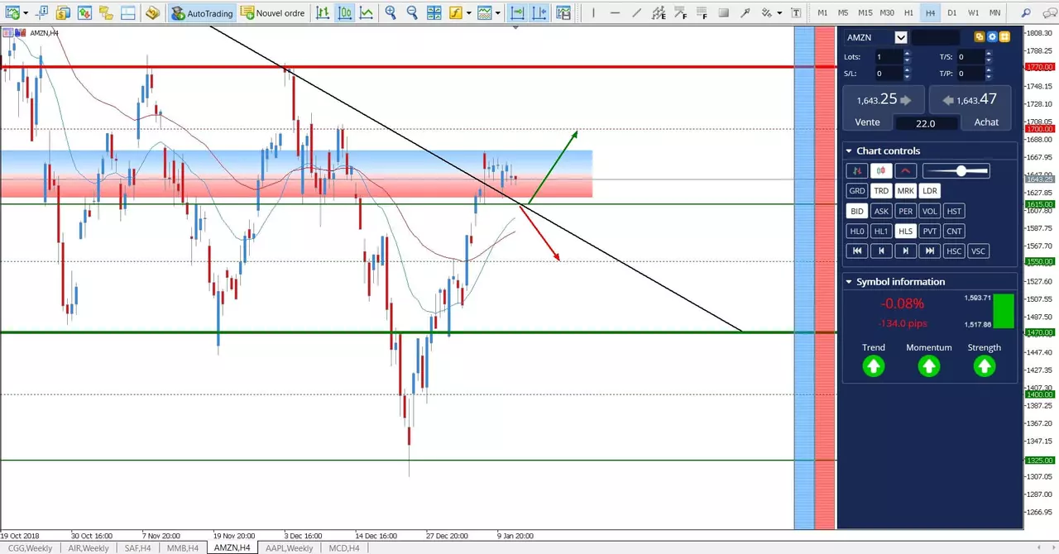Jump to chart end fast-forward button
The width and height of the screenshot is (1059, 554).
(x=930, y=251)
